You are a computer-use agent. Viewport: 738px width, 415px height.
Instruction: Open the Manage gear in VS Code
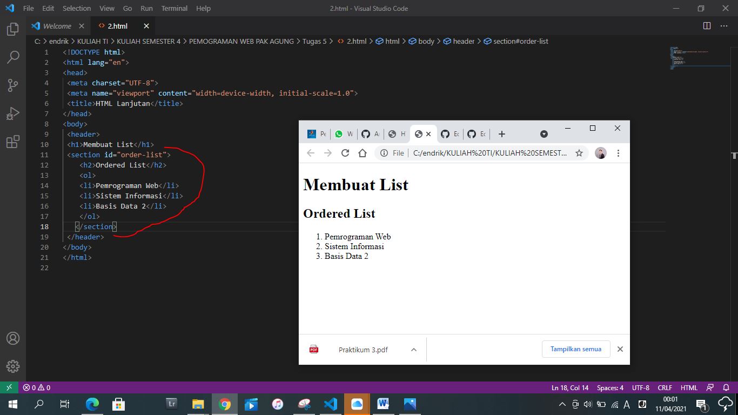(x=13, y=366)
